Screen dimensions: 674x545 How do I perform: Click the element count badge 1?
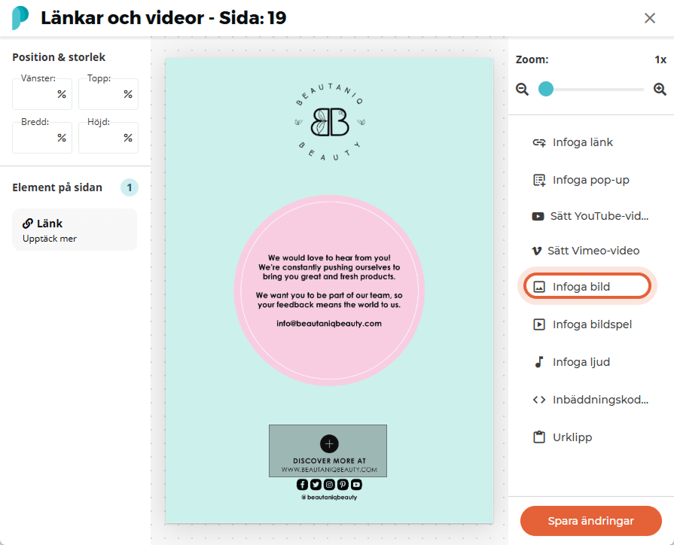130,187
